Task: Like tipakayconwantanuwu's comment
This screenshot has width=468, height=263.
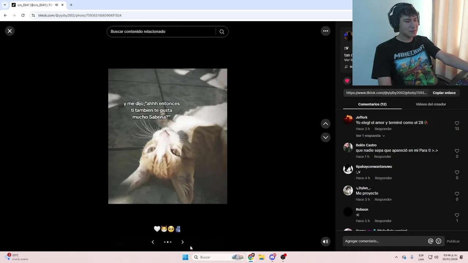Action: coord(457,172)
